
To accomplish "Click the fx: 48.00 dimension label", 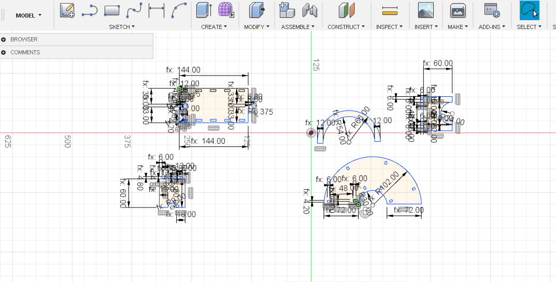I will point(344,188).
